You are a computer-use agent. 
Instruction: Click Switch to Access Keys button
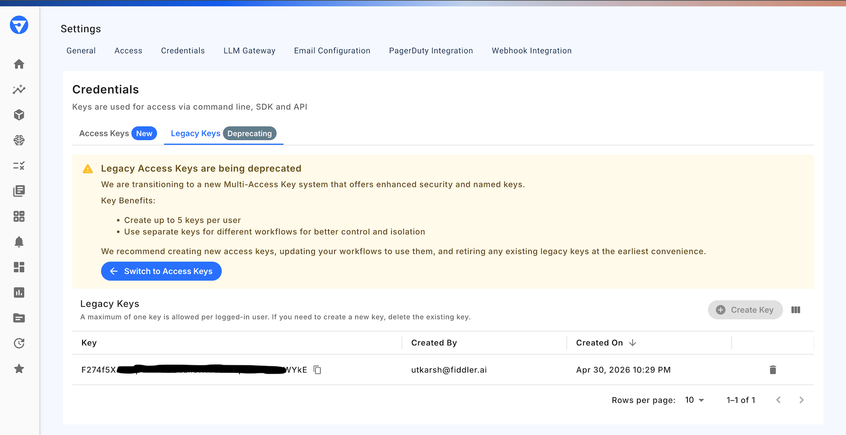click(x=161, y=271)
